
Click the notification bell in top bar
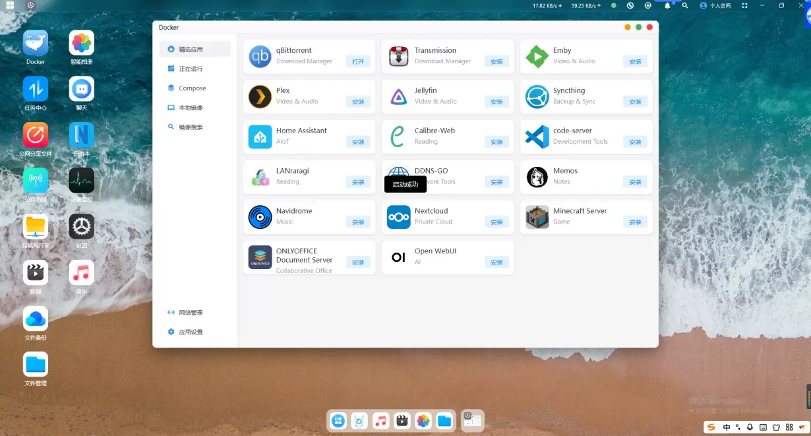[667, 5]
